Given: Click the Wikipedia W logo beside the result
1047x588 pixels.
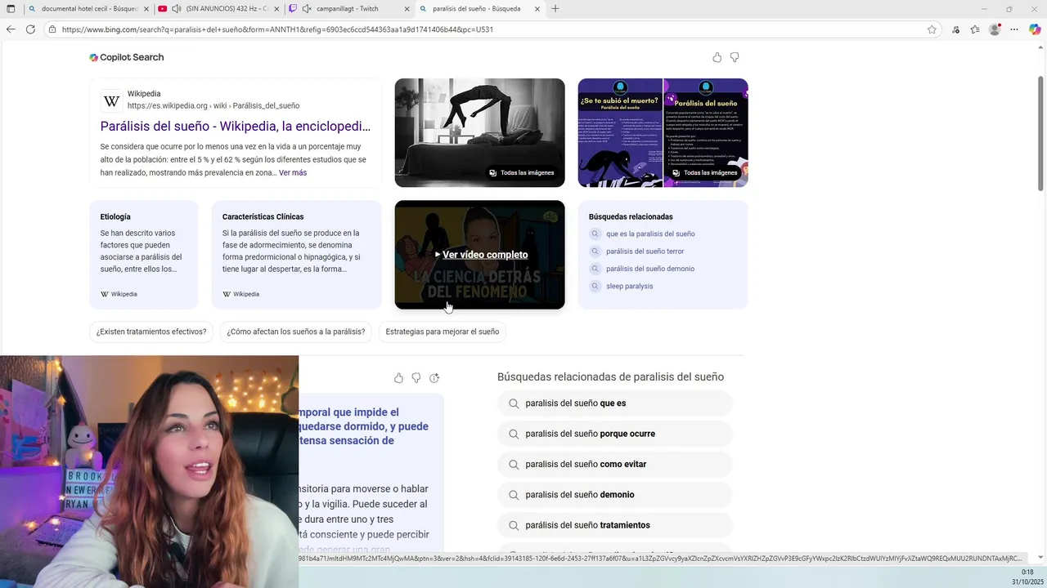Looking at the screenshot, I should coord(111,100).
